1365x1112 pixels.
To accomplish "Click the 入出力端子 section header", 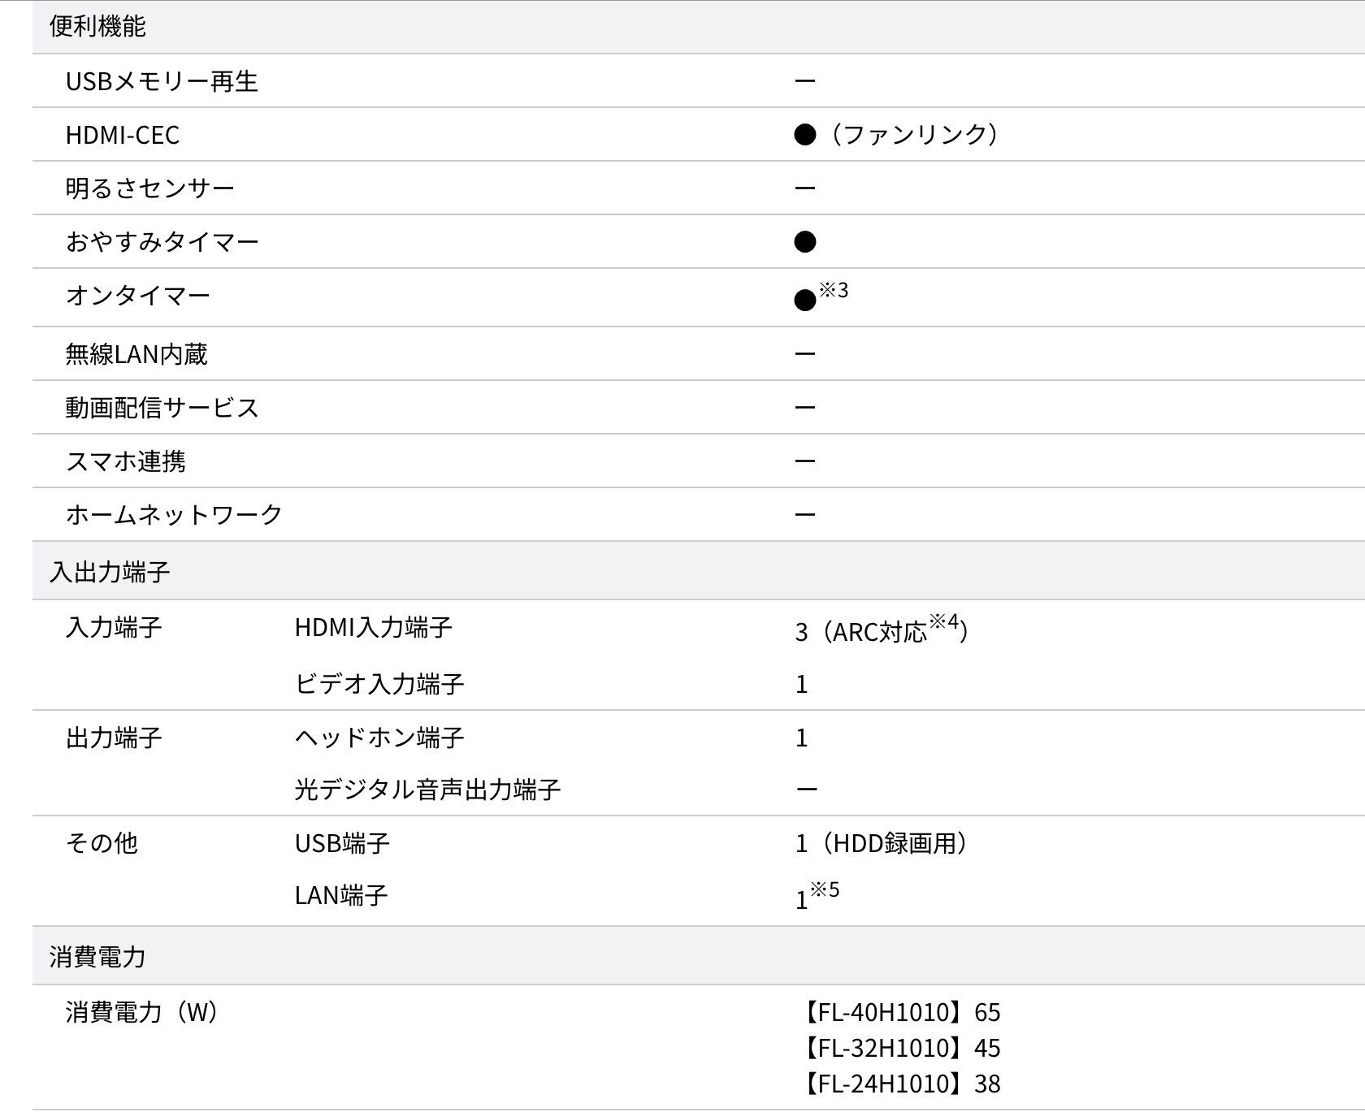I will [x=110, y=572].
